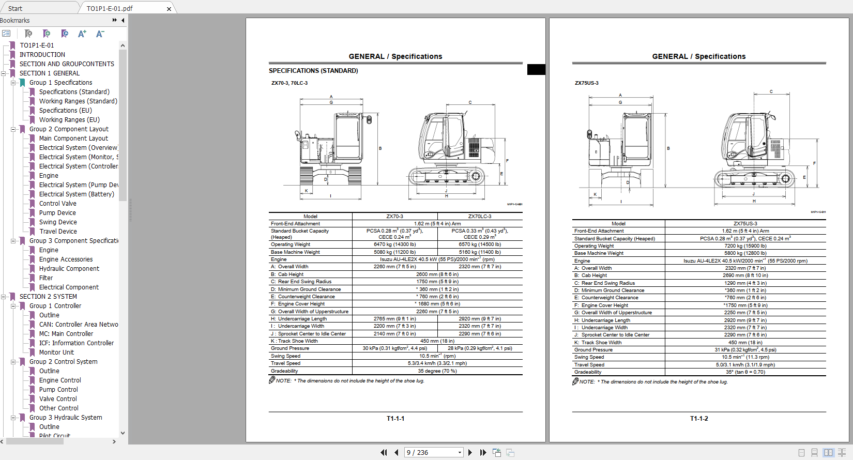Open the INTRODUCTION bookmark
The image size is (853, 460).
pos(42,55)
